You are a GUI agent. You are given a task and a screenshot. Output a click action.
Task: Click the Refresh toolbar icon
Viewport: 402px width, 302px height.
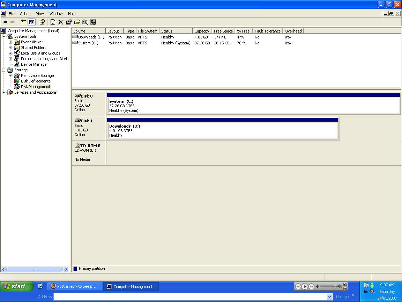point(53,22)
